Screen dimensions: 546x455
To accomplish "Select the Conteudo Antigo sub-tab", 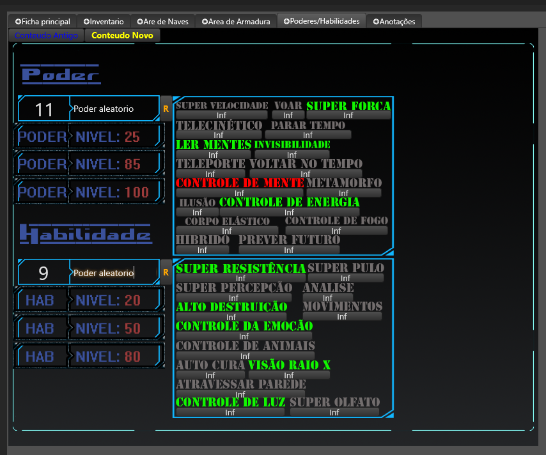I will coord(46,36).
